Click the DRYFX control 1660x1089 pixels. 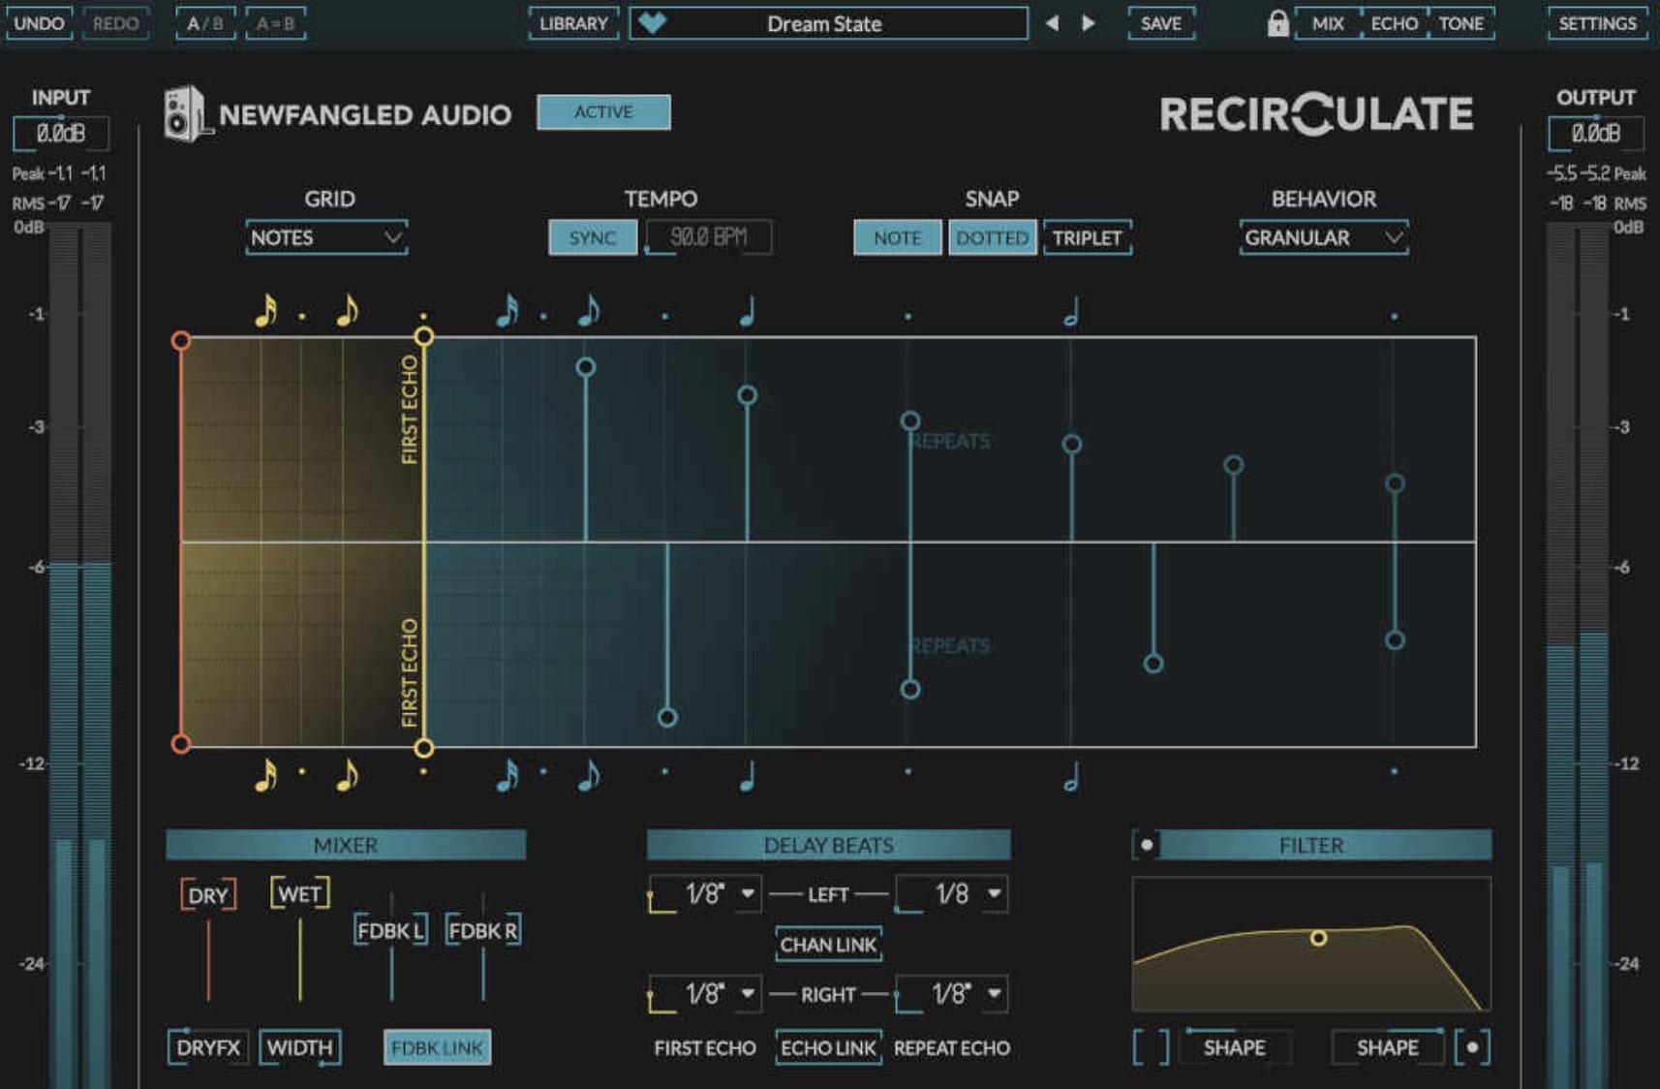coord(207,1047)
